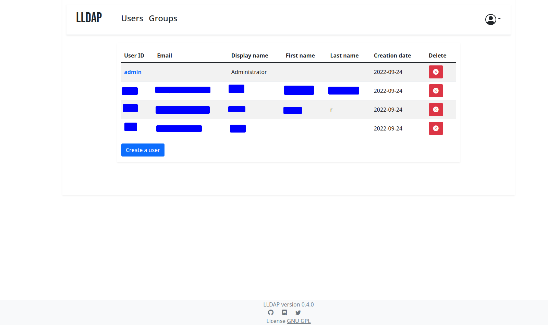This screenshot has width=548, height=325.
Task: Open redacted User ID in the last row
Action: click(x=131, y=127)
